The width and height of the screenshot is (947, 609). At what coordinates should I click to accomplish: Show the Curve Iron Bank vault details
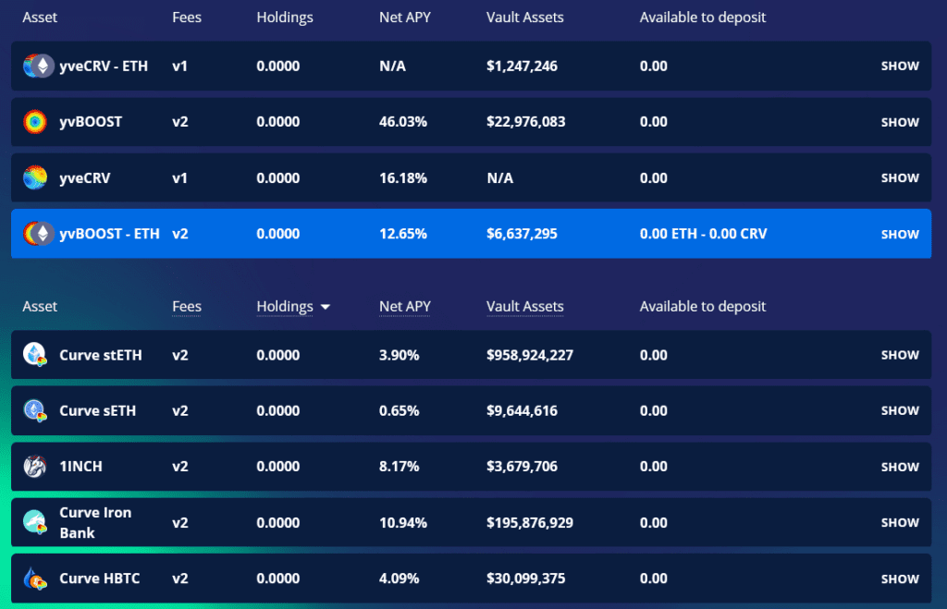pyautogui.click(x=900, y=523)
